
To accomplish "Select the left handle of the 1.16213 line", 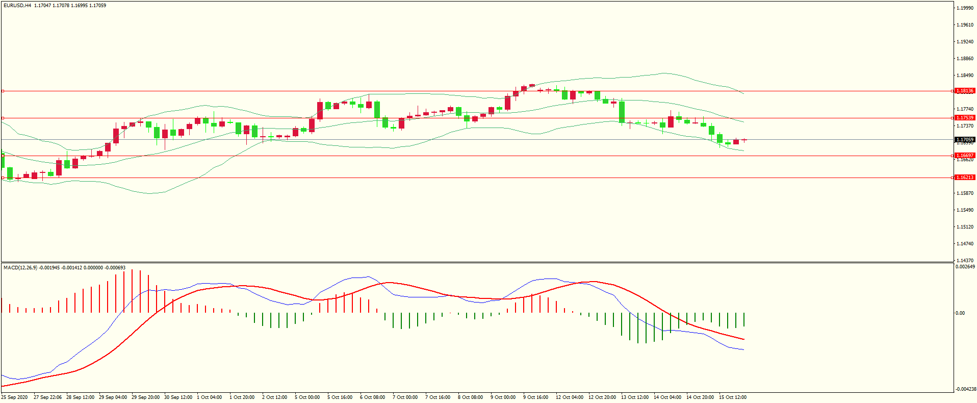I will click(3, 178).
